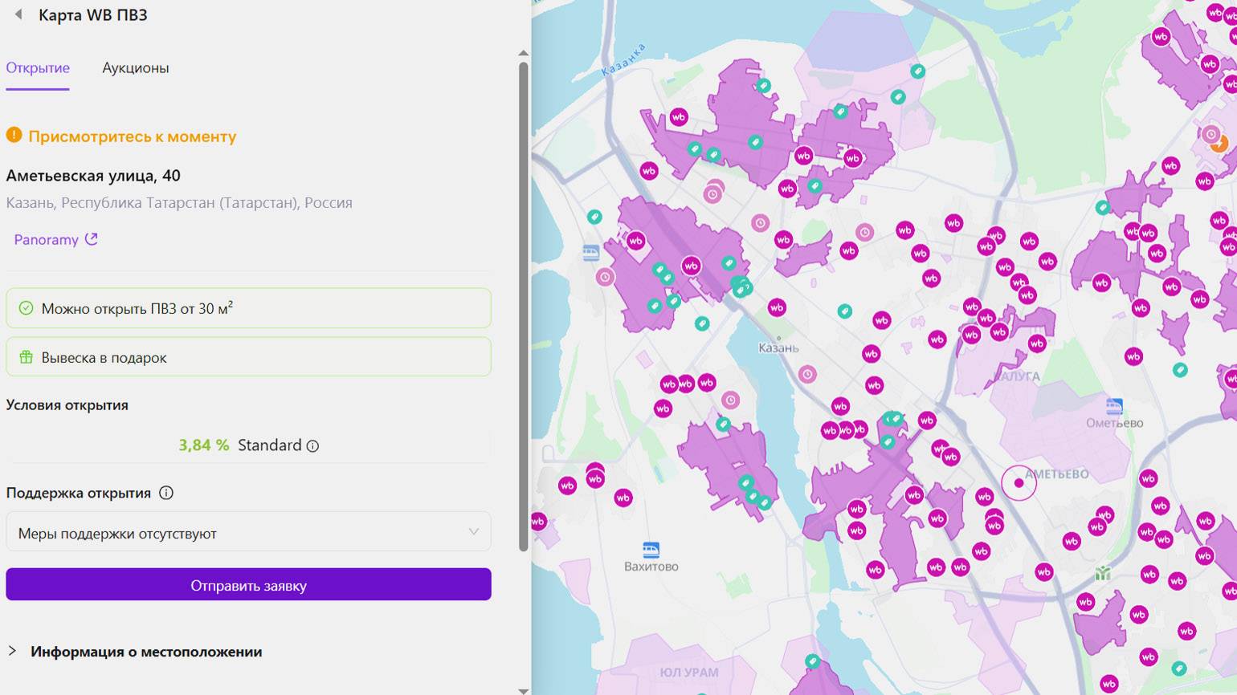Click the АМЕТЬЕВО district label

[1058, 474]
